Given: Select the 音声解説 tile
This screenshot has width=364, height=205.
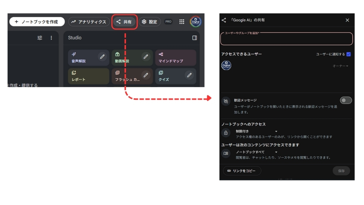Looking at the screenshot, I should (89, 58).
